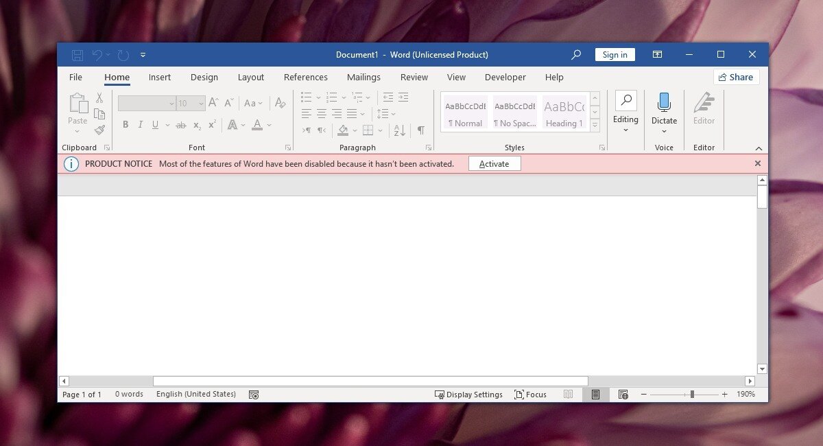Click the Sort A to Z icon
823x446 pixels.
coord(400,130)
